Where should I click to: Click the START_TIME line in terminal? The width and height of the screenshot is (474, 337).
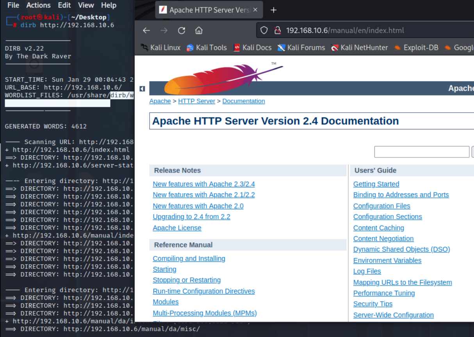click(x=69, y=79)
